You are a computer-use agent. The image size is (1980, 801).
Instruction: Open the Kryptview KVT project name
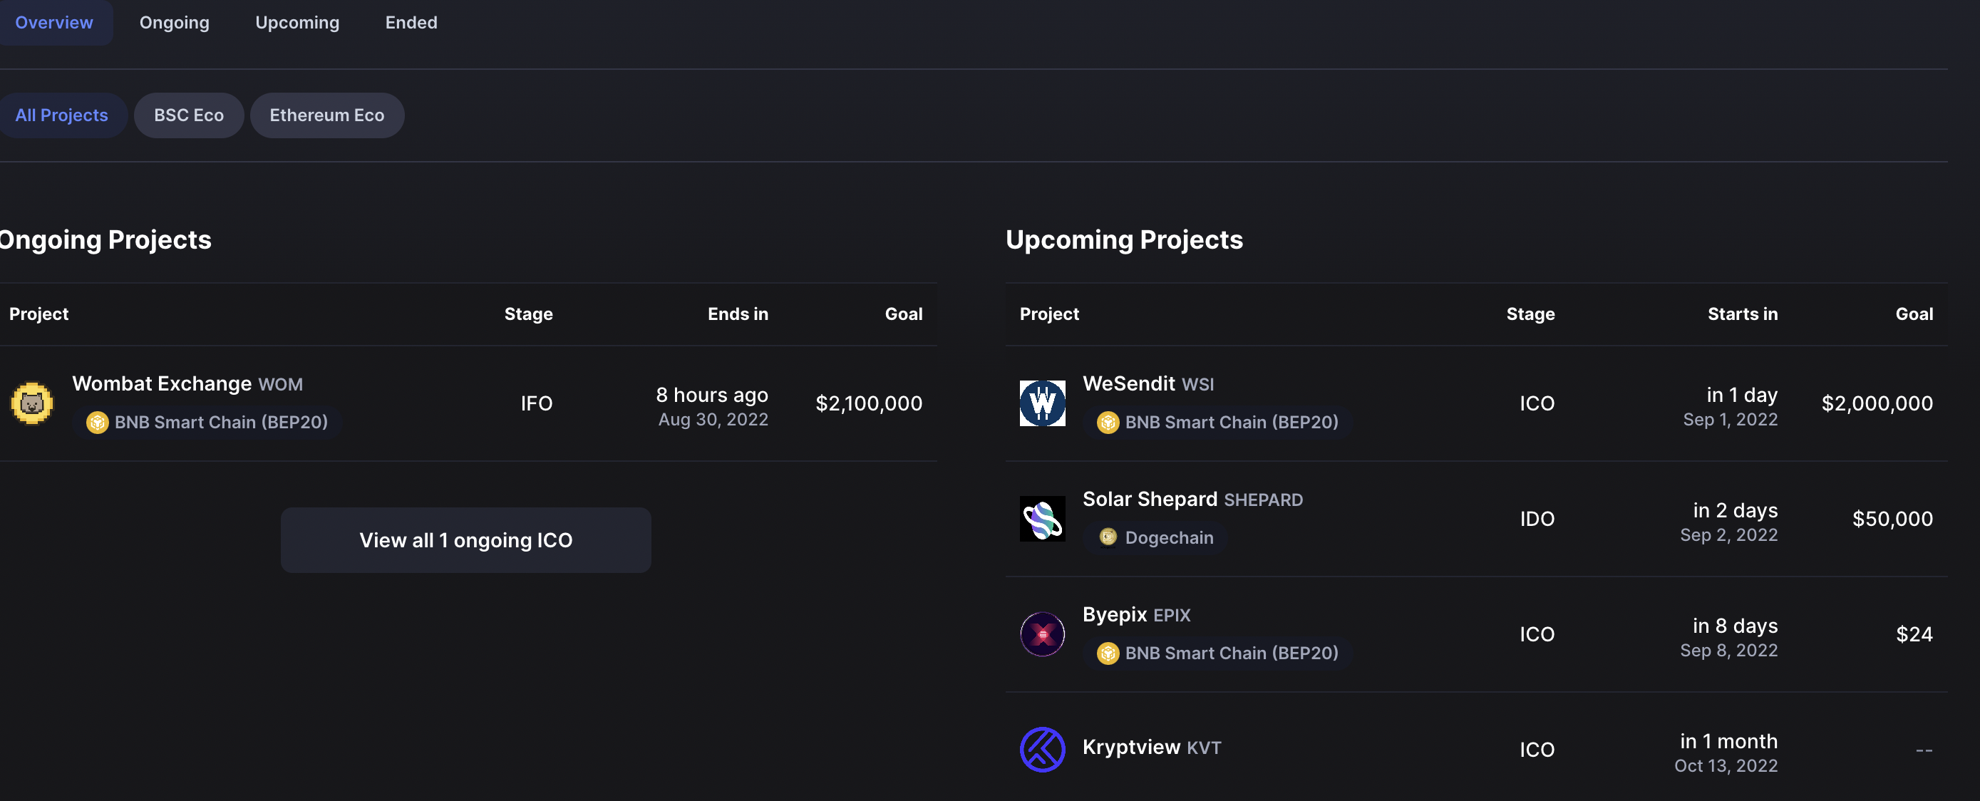[x=1151, y=747]
